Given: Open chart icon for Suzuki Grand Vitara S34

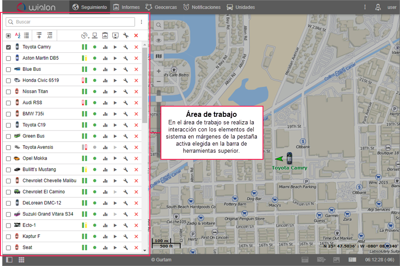Looking at the screenshot, I should click(x=105, y=214).
